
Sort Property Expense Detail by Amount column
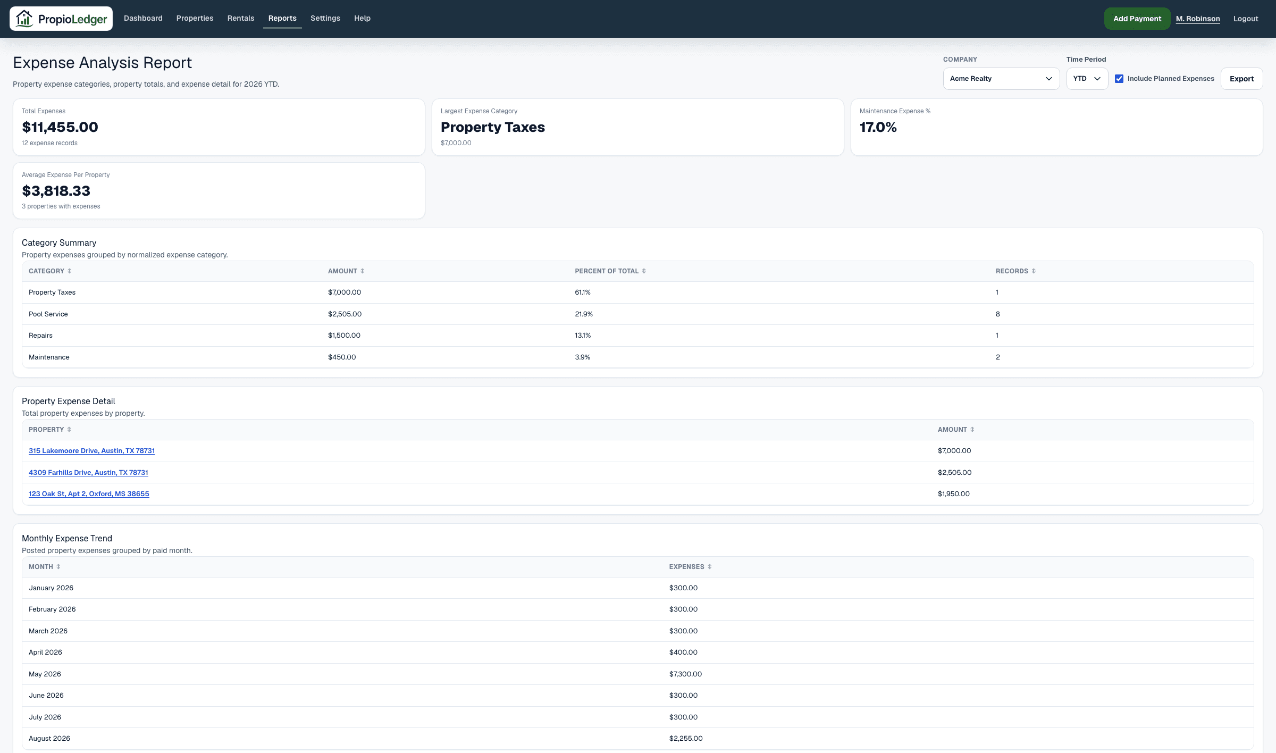tap(956, 430)
